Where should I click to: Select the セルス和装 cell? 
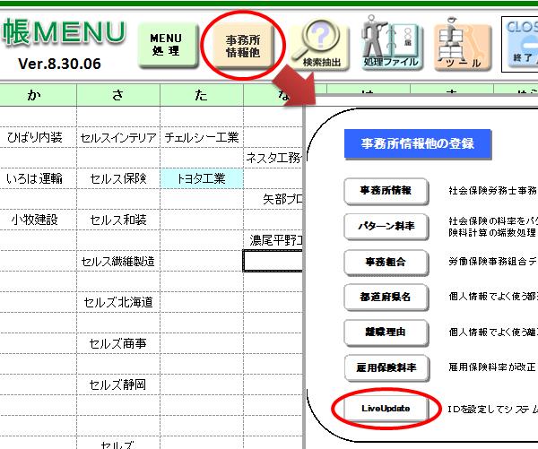pos(118,220)
